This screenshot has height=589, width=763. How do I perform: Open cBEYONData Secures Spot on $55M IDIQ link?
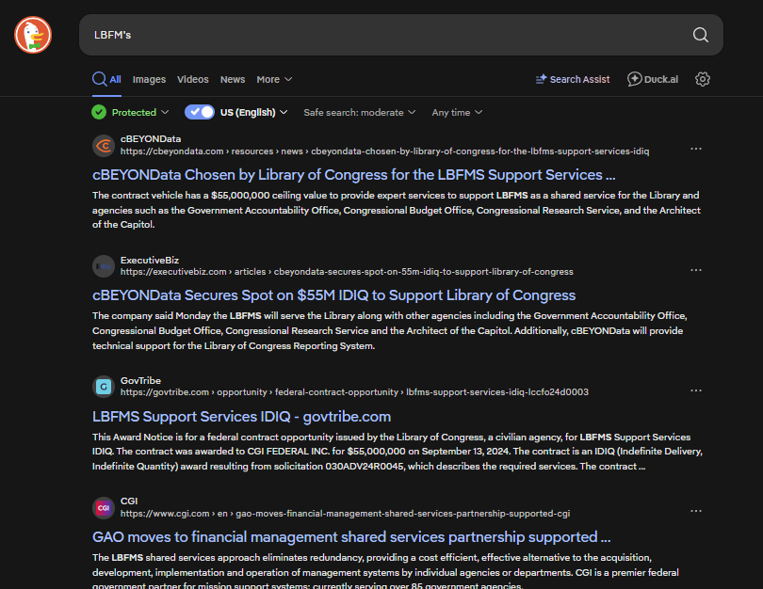point(333,295)
